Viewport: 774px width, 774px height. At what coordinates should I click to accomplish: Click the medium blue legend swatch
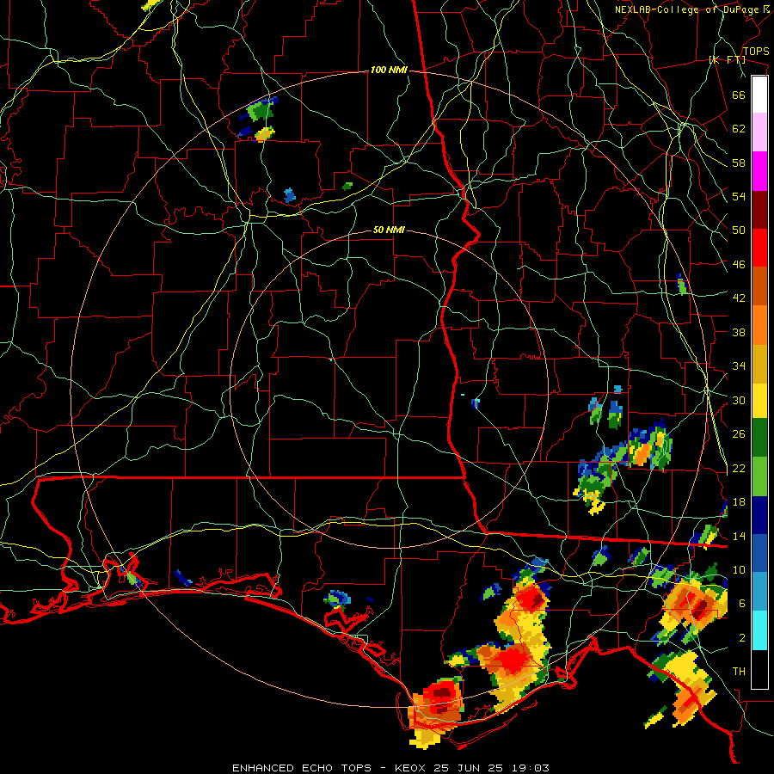[759, 553]
